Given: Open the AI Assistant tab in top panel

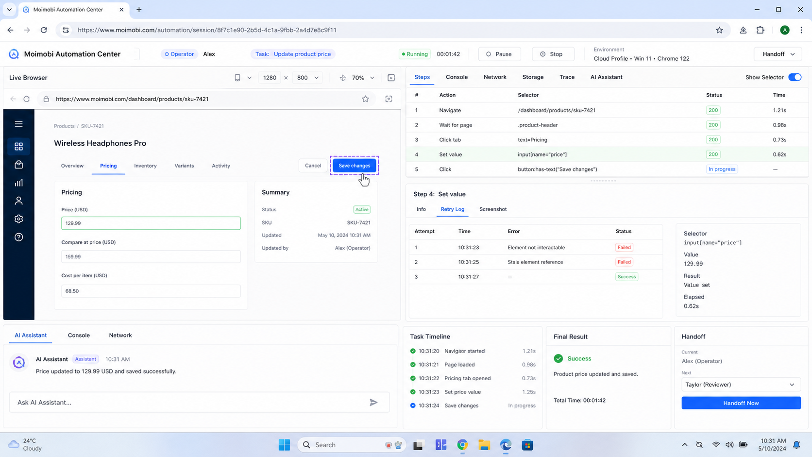Looking at the screenshot, I should click(606, 77).
